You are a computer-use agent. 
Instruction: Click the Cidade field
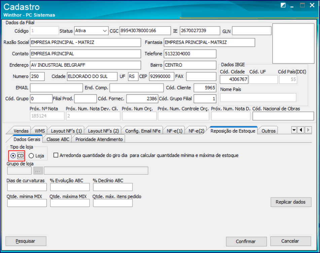[x=92, y=77]
